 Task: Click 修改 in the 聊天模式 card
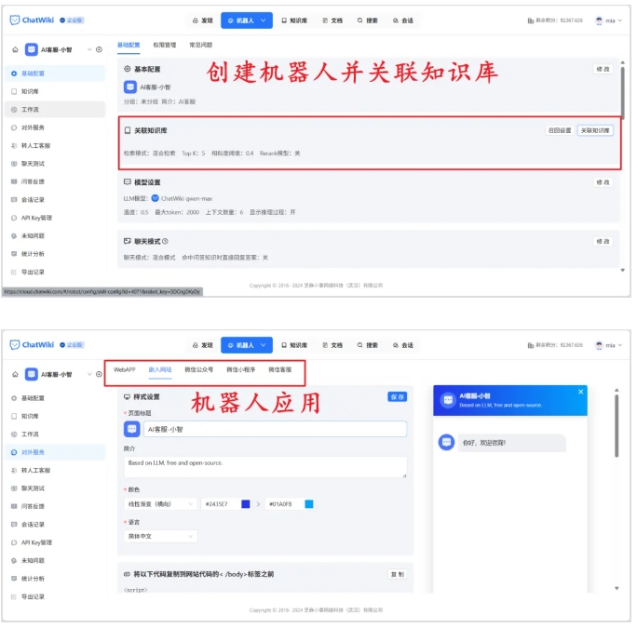(x=603, y=241)
